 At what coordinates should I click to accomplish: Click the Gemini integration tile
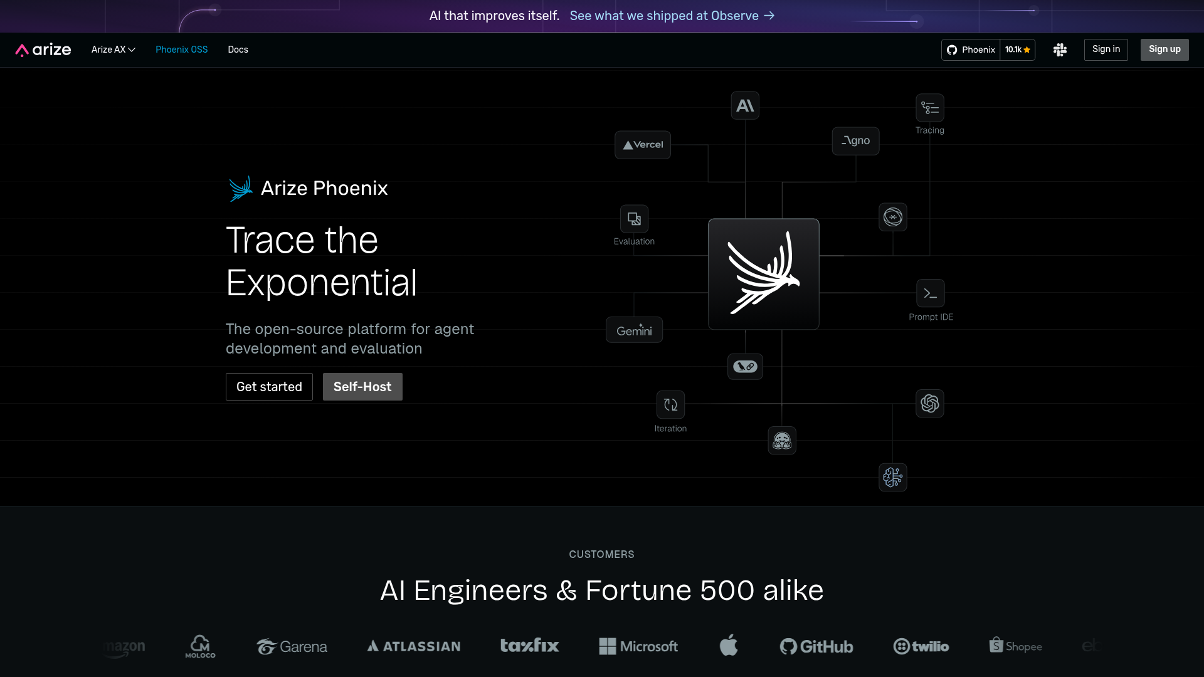point(634,330)
